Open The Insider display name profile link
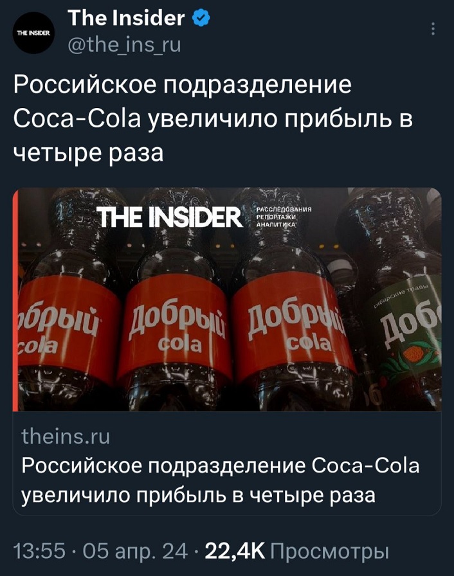The image size is (454, 576). pos(126,19)
